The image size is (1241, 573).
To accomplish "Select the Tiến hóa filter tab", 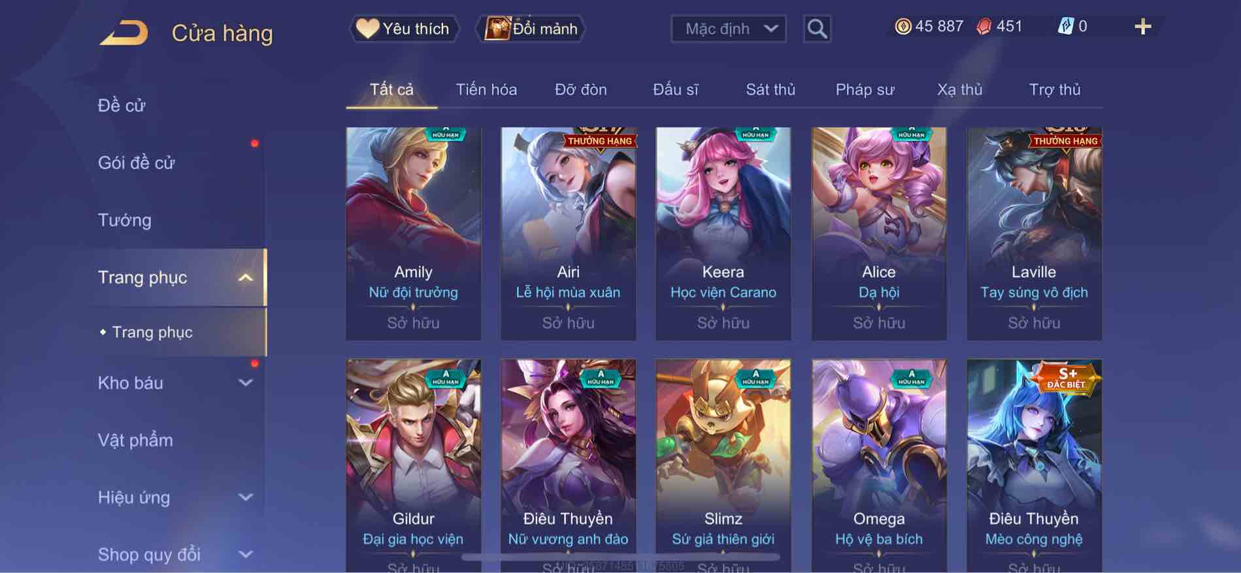I will click(486, 89).
